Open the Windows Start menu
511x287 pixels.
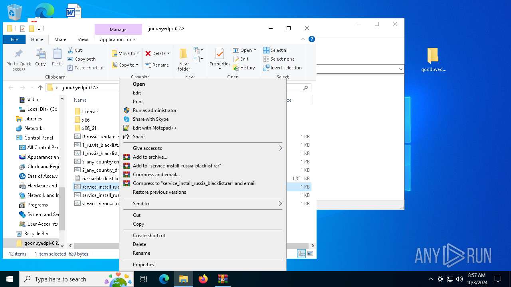tap(10, 279)
